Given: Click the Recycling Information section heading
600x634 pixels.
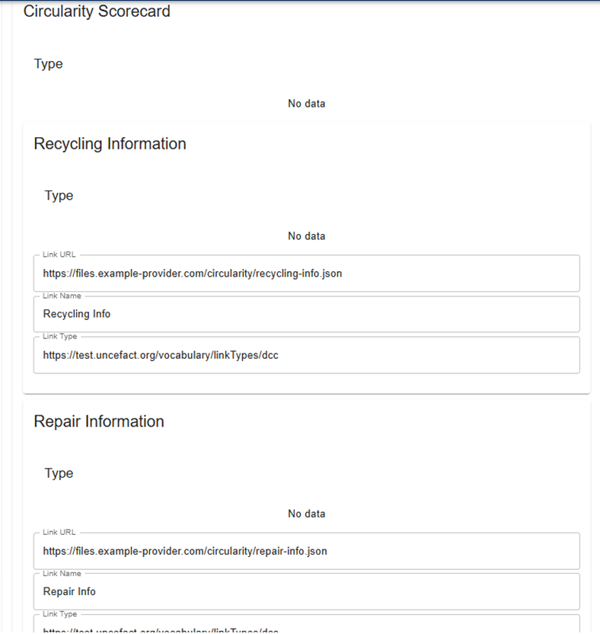Looking at the screenshot, I should [x=110, y=144].
